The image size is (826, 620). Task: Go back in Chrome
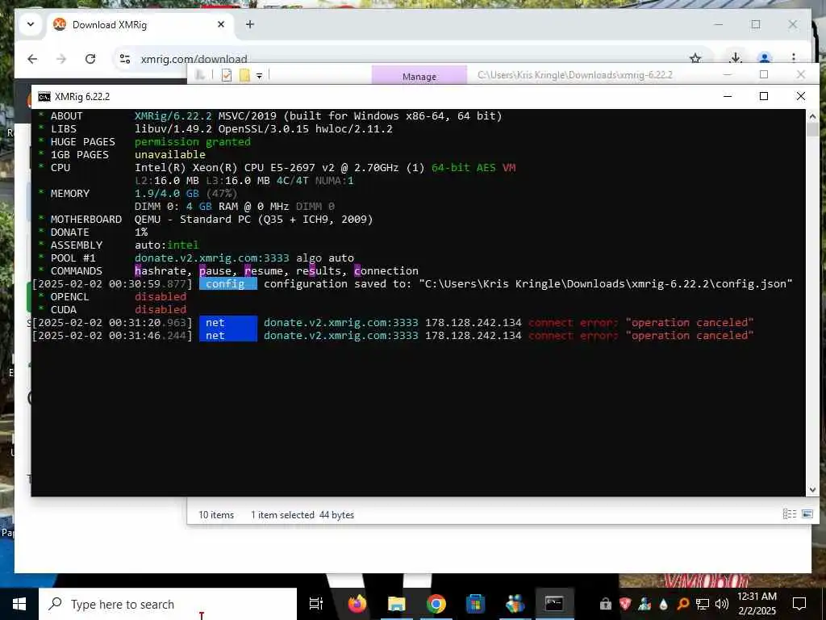pyautogui.click(x=32, y=58)
